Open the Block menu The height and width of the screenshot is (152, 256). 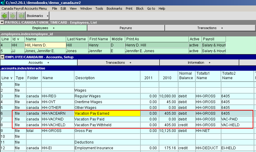pyautogui.click(x=140, y=8)
